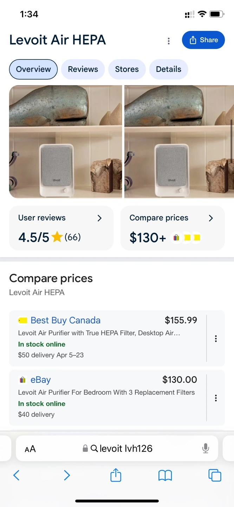Image resolution: width=234 pixels, height=507 pixels.
Task: Open the three-dot menu beside the product title
Action: coord(169,41)
